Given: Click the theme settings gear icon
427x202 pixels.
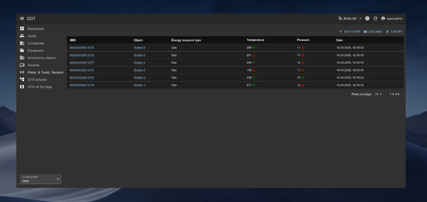Looking at the screenshot, I should pos(367,19).
